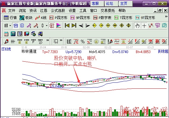The width and height of the screenshot is (169, 118).
Task: Click the purple 节 icon
Action: pos(157,26)
